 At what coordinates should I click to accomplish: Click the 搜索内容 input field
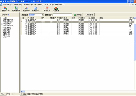coord(62,15)
